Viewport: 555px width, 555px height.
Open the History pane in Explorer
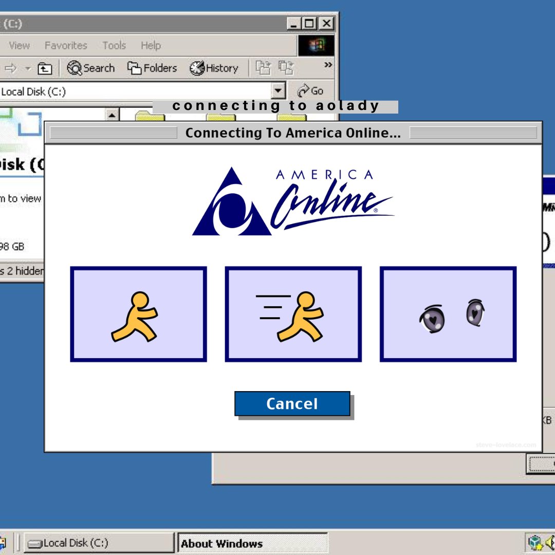[x=214, y=68]
